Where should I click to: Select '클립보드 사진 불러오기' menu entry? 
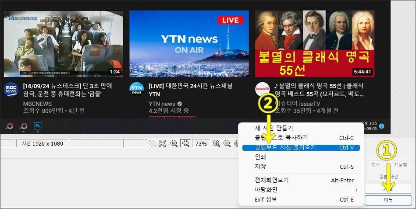pyautogui.click(x=301, y=147)
